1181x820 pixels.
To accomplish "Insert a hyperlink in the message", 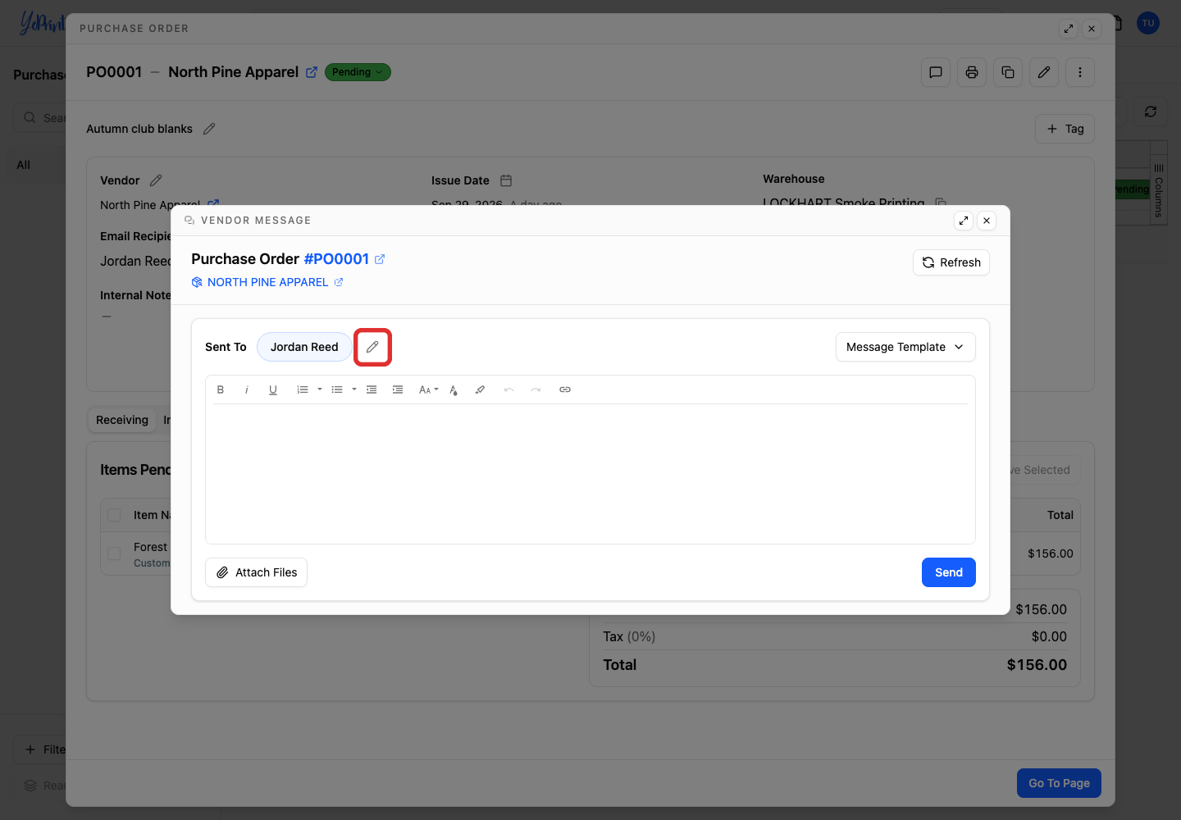I will [565, 389].
